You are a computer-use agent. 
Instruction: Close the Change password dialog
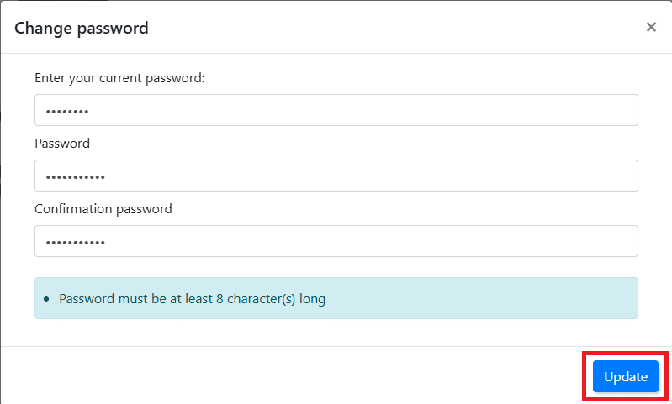pos(651,27)
